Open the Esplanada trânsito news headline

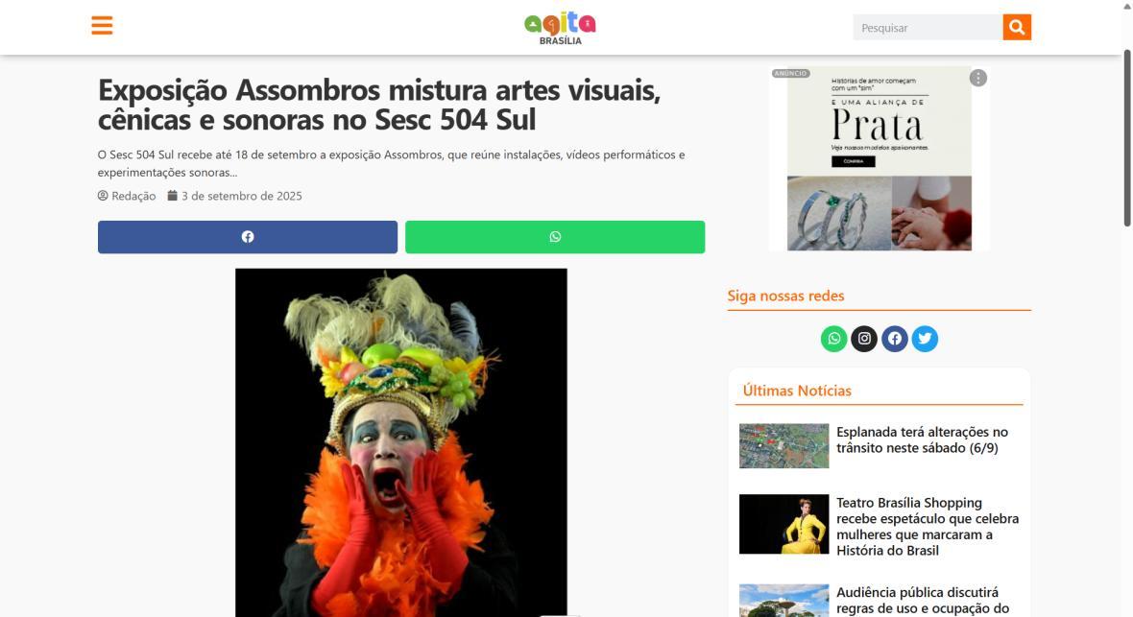coord(922,440)
